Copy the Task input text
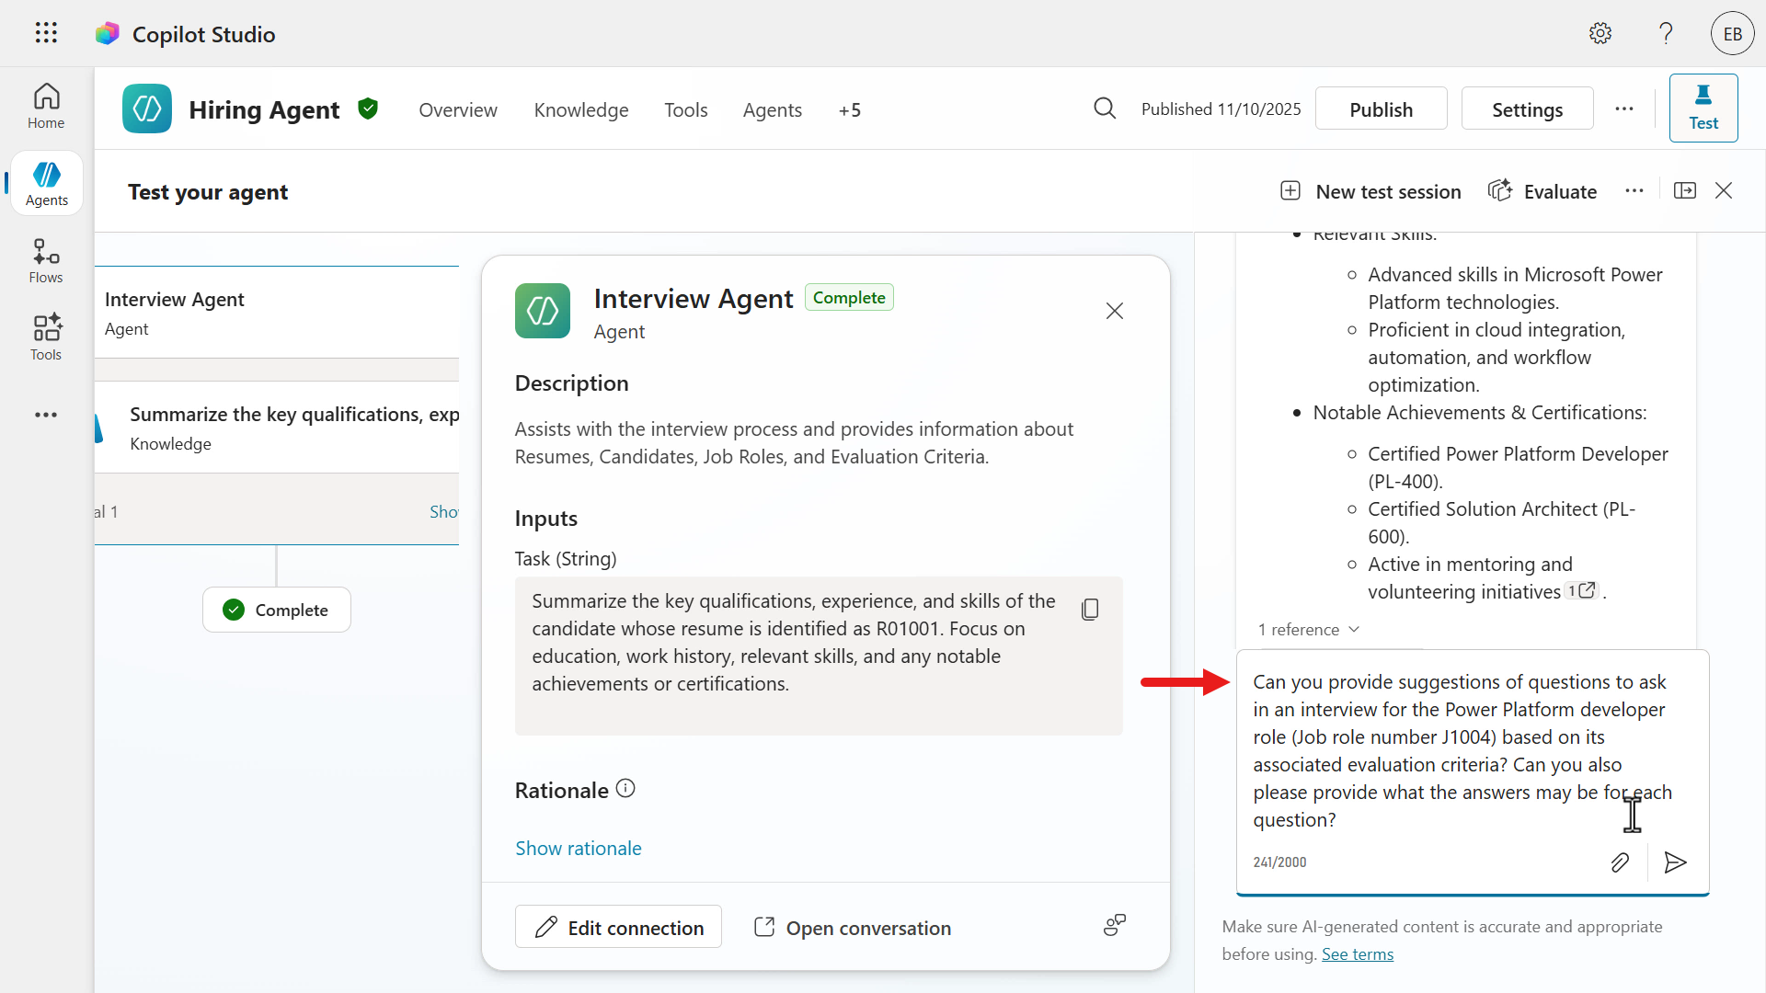The width and height of the screenshot is (1766, 993). click(1090, 610)
